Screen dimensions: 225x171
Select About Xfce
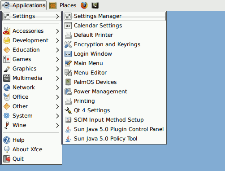pyautogui.click(x=32, y=149)
